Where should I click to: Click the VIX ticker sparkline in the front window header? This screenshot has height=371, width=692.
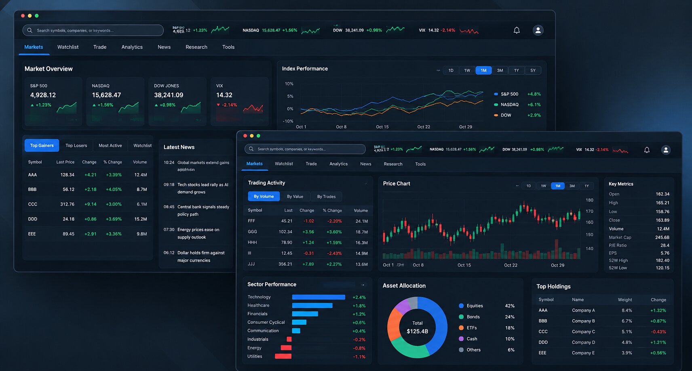click(620, 151)
